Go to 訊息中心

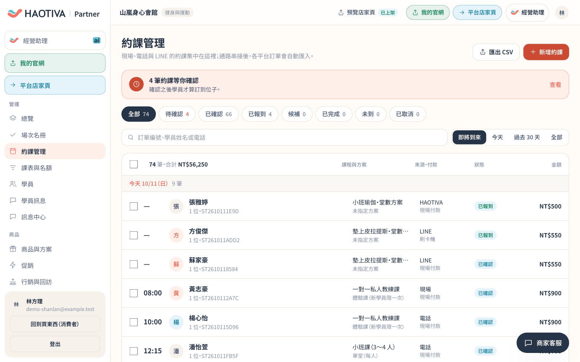(55, 217)
